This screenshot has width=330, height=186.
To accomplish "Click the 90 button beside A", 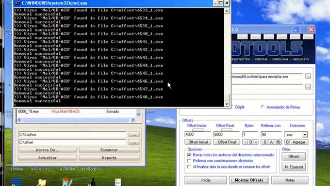I will tap(278, 142).
